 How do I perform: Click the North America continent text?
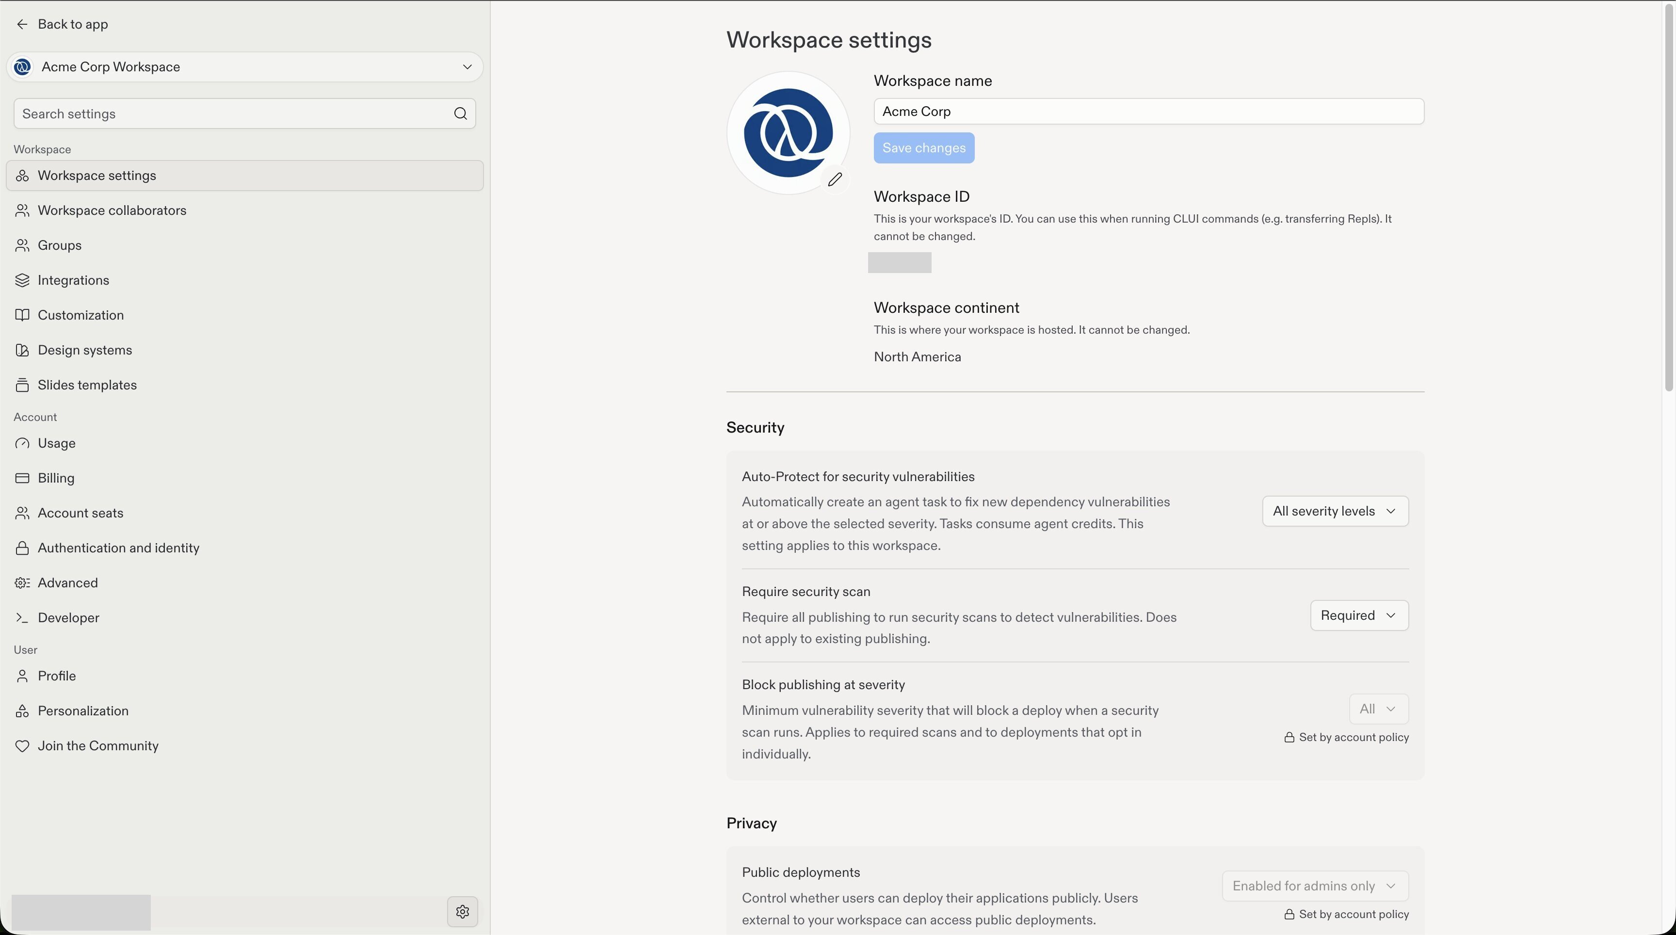pyautogui.click(x=918, y=357)
